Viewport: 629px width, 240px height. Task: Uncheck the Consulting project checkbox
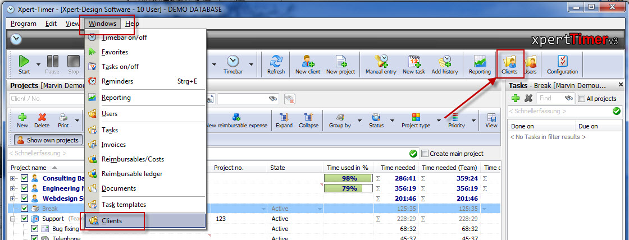tap(24, 178)
